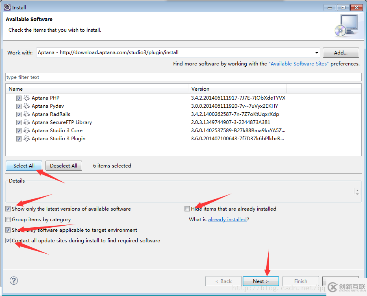Click version 3.0.0.201406111920-7v--7uVyx2EKHY

[x=235, y=106]
